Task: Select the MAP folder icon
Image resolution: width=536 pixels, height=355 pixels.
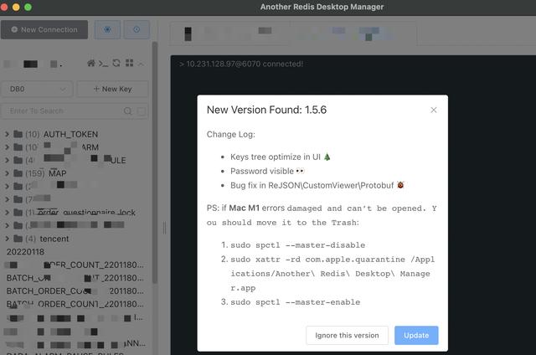Action: (18, 173)
